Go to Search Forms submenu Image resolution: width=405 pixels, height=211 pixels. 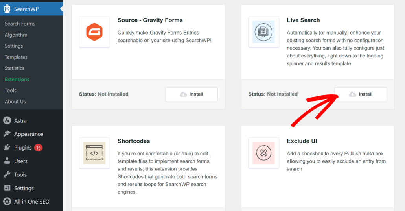click(20, 24)
